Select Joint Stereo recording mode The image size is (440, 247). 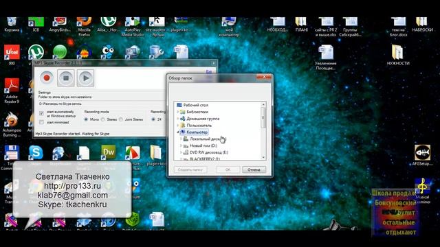coord(121,119)
